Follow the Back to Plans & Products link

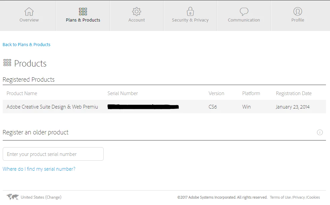[27, 44]
